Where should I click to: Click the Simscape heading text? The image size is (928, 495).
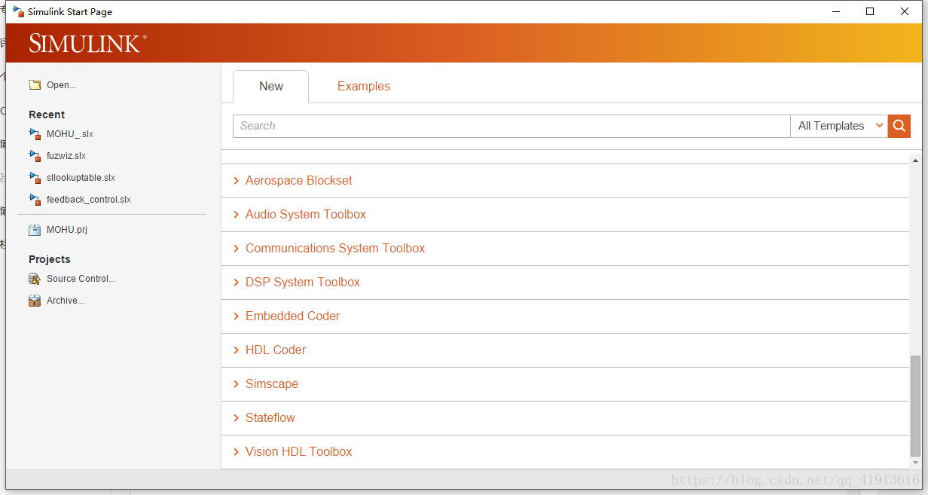point(272,384)
